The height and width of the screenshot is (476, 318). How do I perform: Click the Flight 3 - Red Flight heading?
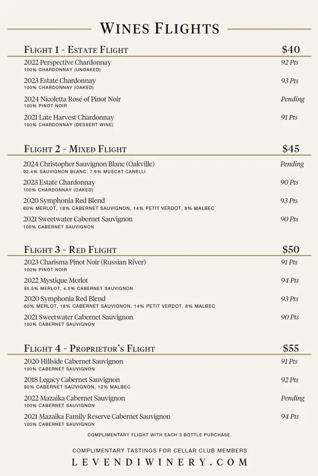(70, 250)
